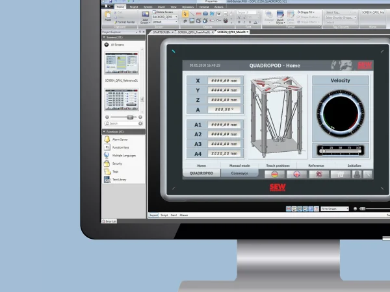This screenshot has width=390, height=292.
Task: Apply the Format Painter tool
Action: (125, 22)
